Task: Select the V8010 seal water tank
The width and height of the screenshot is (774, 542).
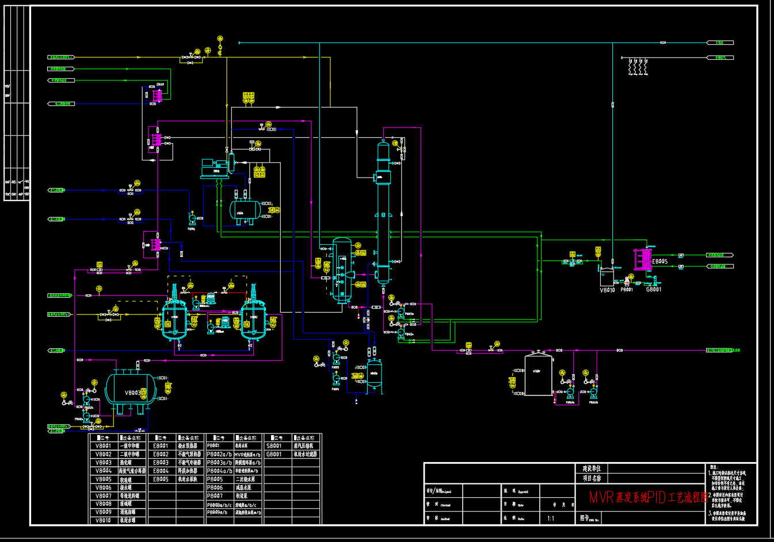Action: (x=607, y=276)
